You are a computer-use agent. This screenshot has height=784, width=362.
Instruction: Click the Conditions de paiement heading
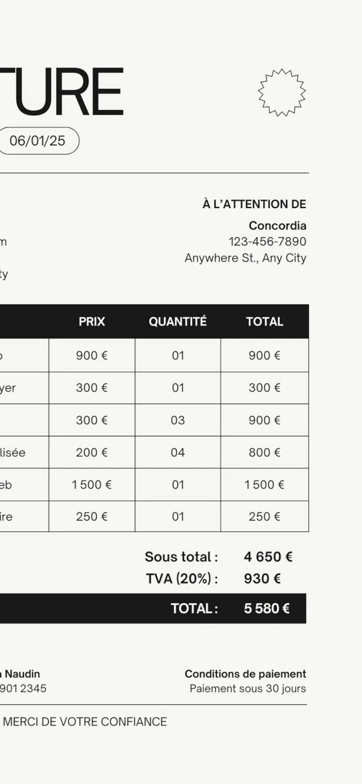tap(245, 673)
